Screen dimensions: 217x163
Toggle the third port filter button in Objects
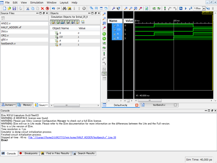62,22
